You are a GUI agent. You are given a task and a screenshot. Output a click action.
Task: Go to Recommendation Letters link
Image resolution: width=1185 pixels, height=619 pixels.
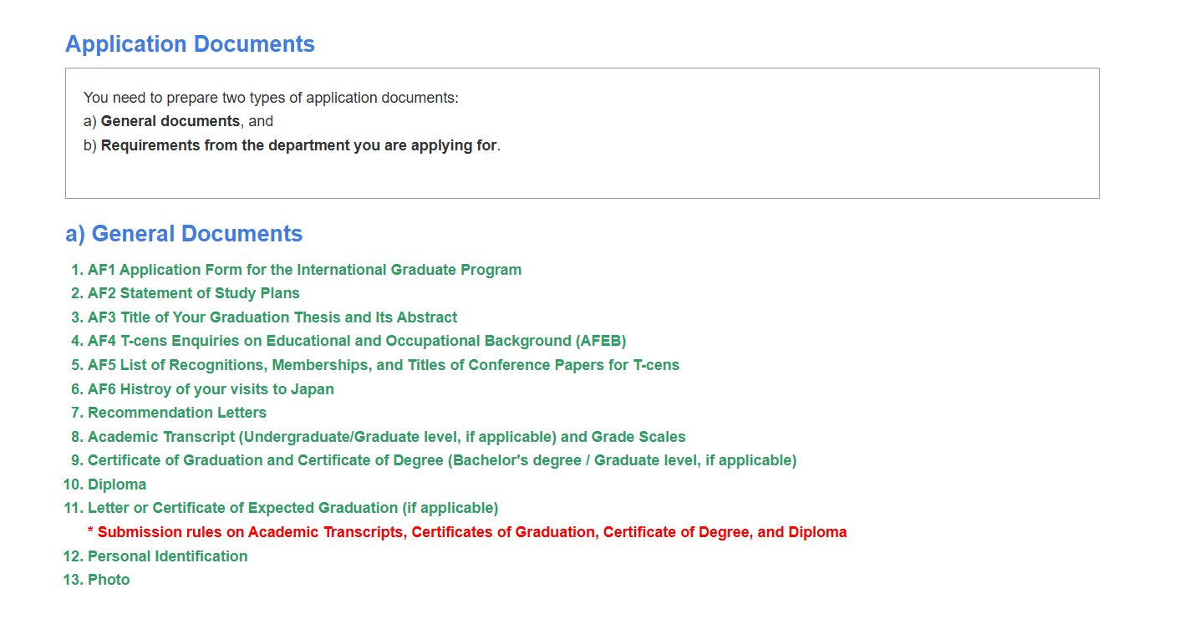point(177,413)
